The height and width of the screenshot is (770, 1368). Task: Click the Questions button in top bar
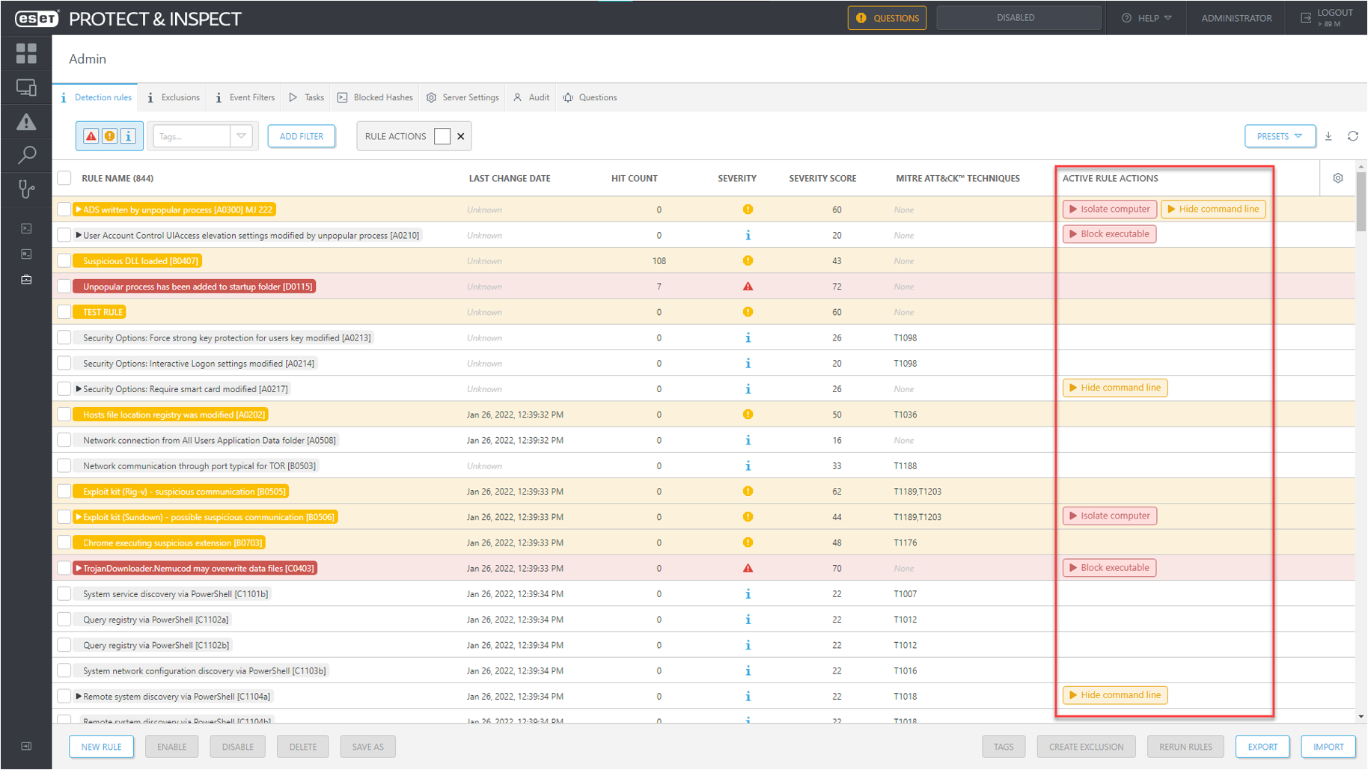pos(887,18)
